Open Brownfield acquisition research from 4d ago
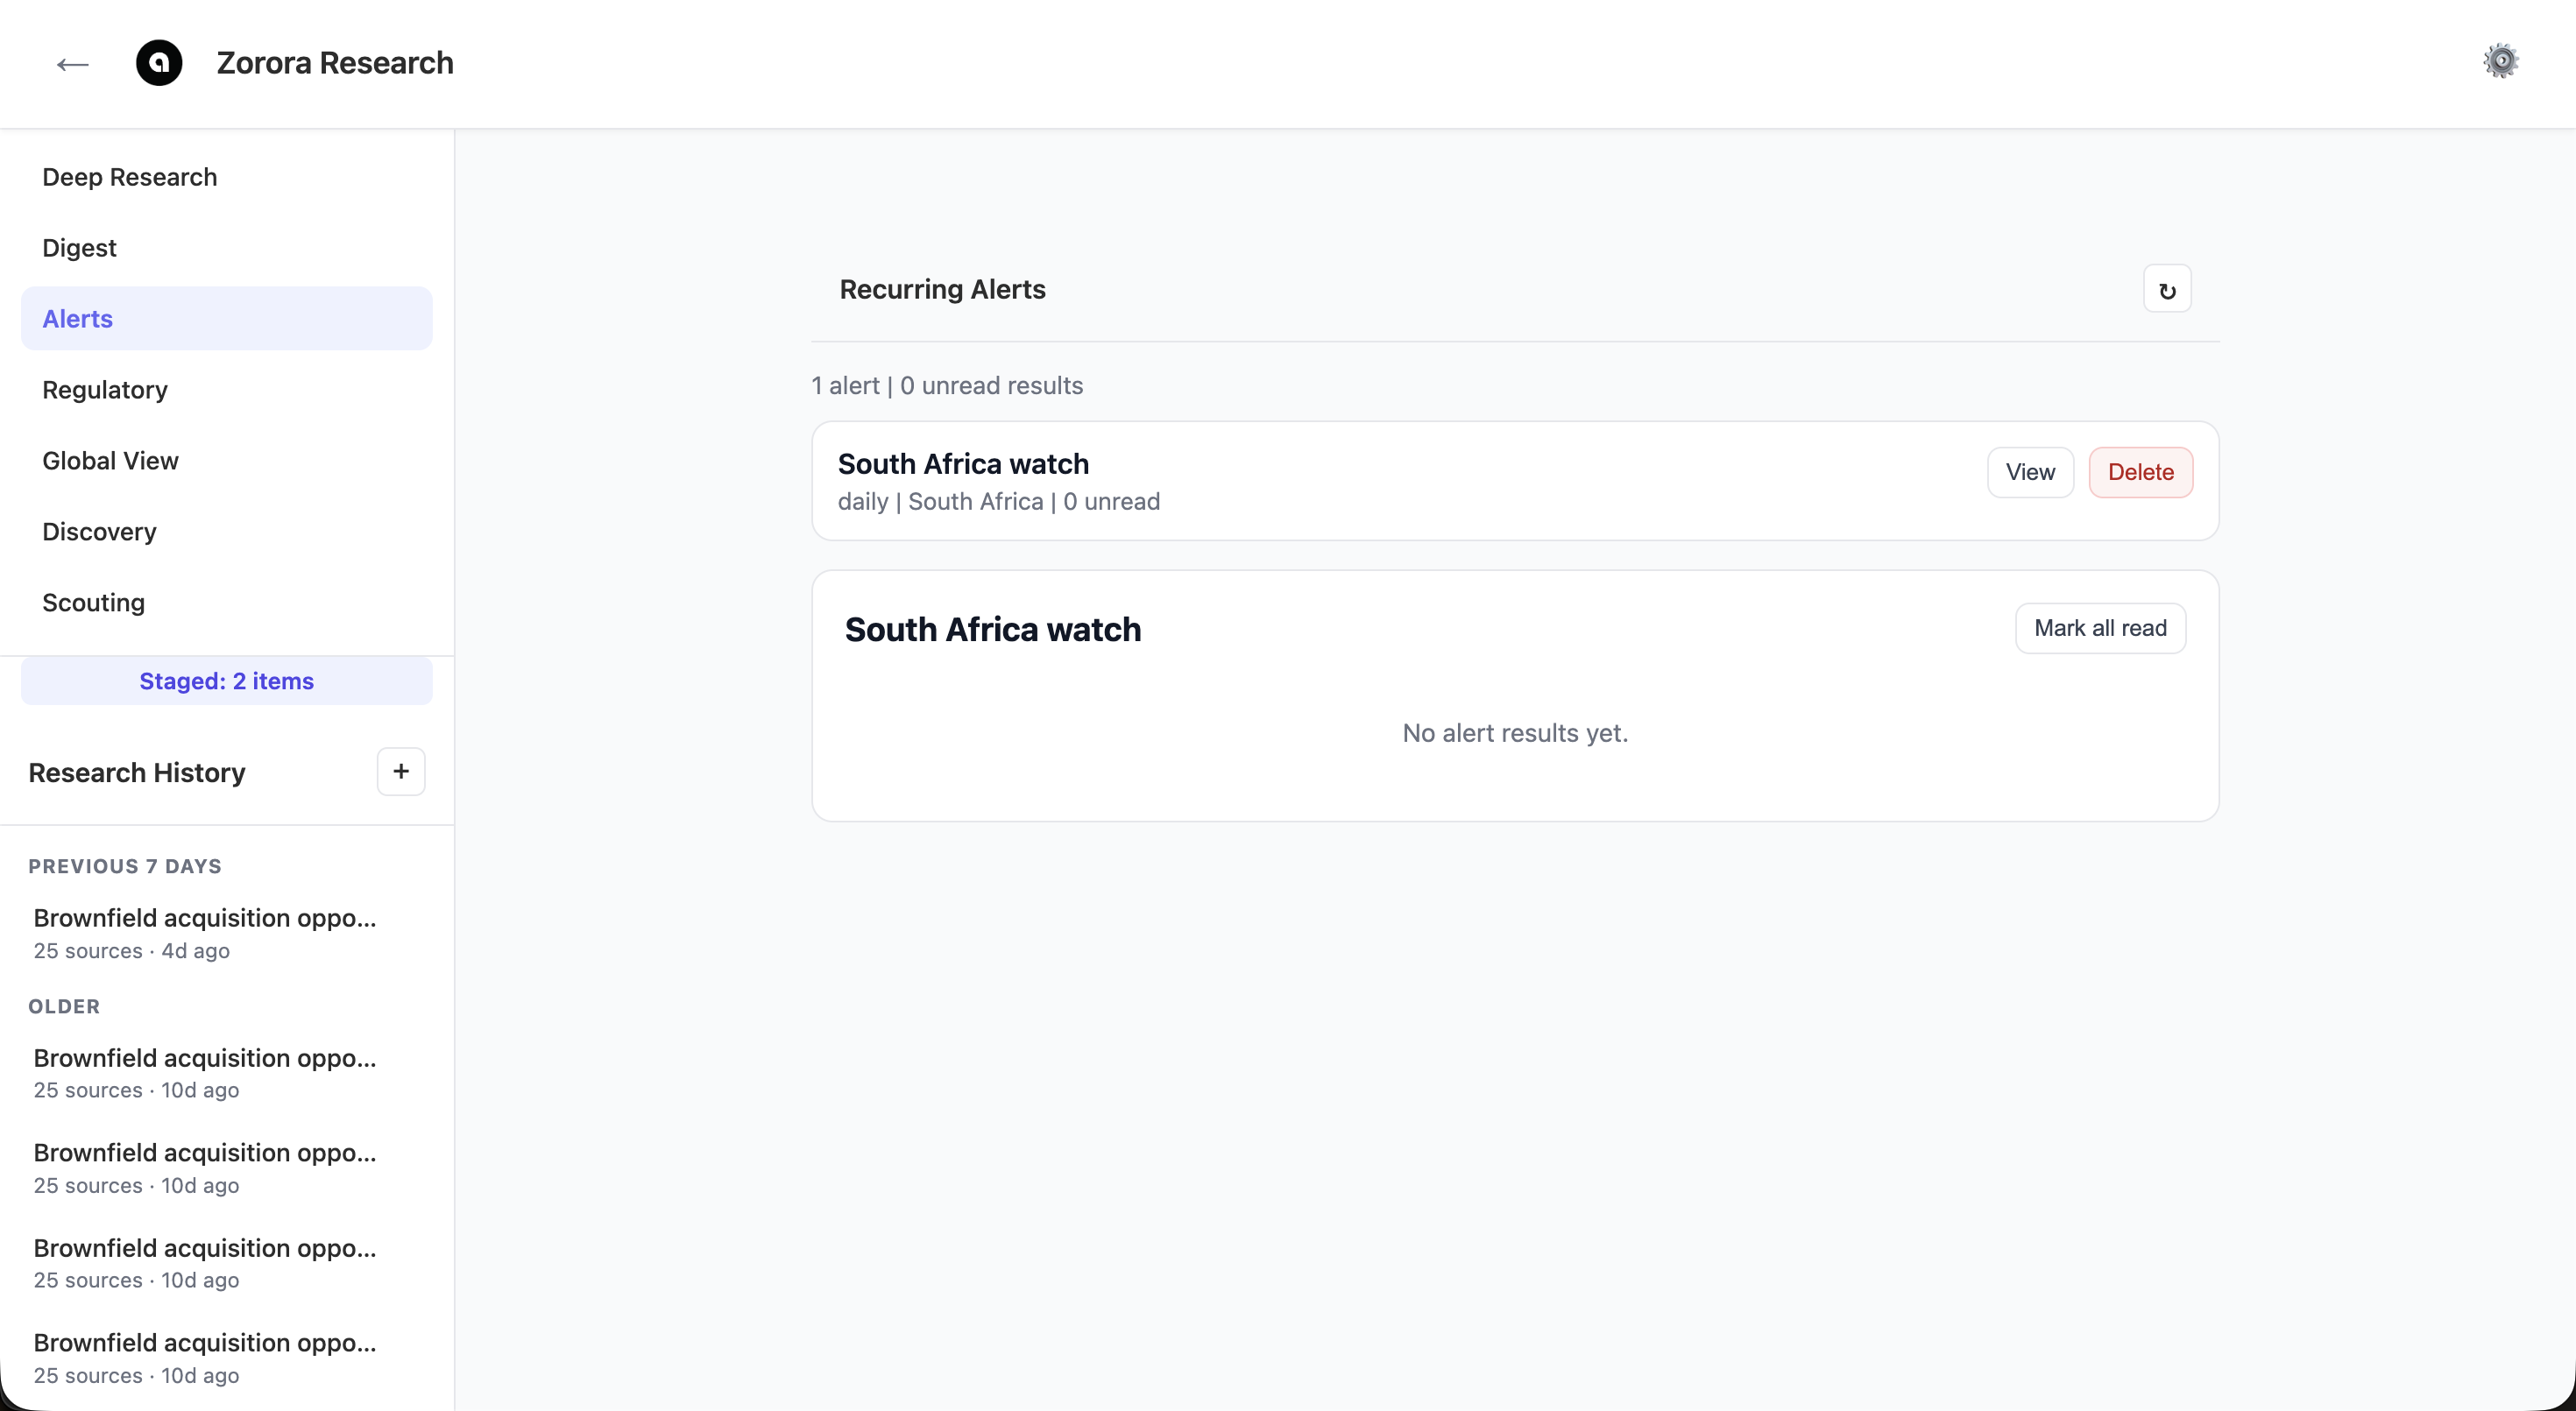 [x=205, y=931]
